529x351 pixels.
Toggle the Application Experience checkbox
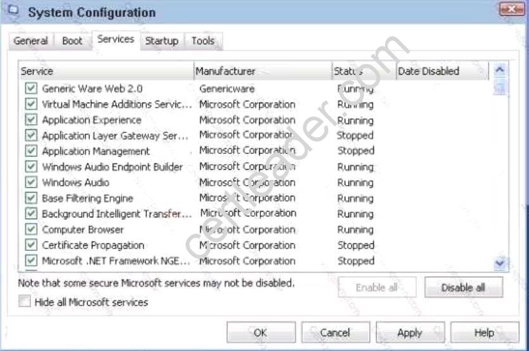[x=31, y=120]
